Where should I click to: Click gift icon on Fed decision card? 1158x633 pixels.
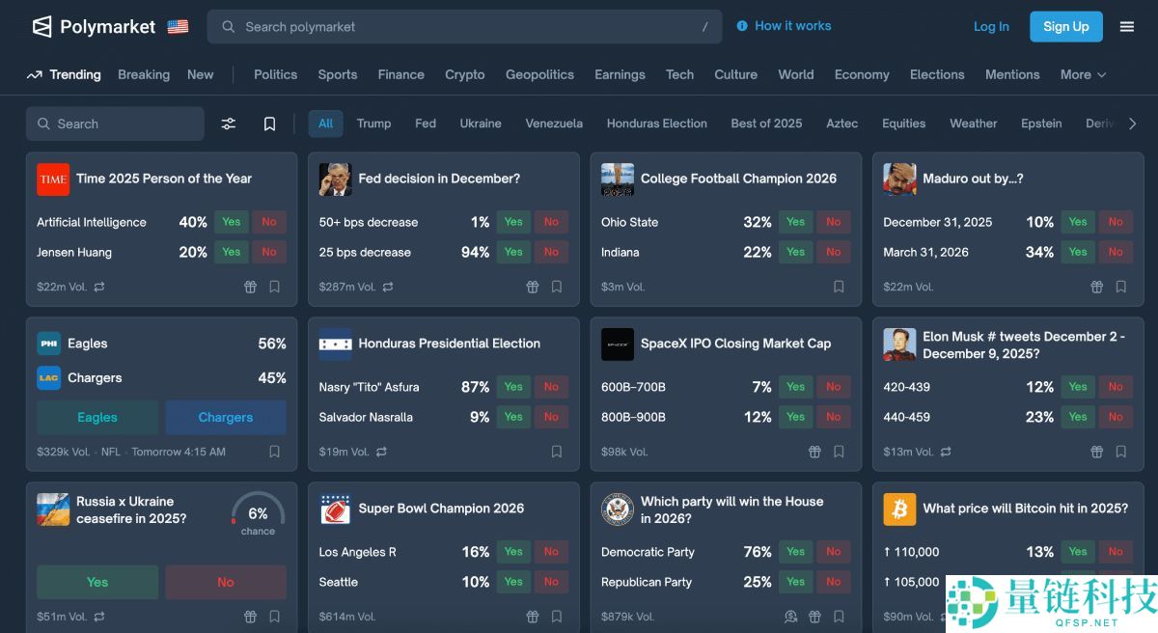[x=533, y=287]
